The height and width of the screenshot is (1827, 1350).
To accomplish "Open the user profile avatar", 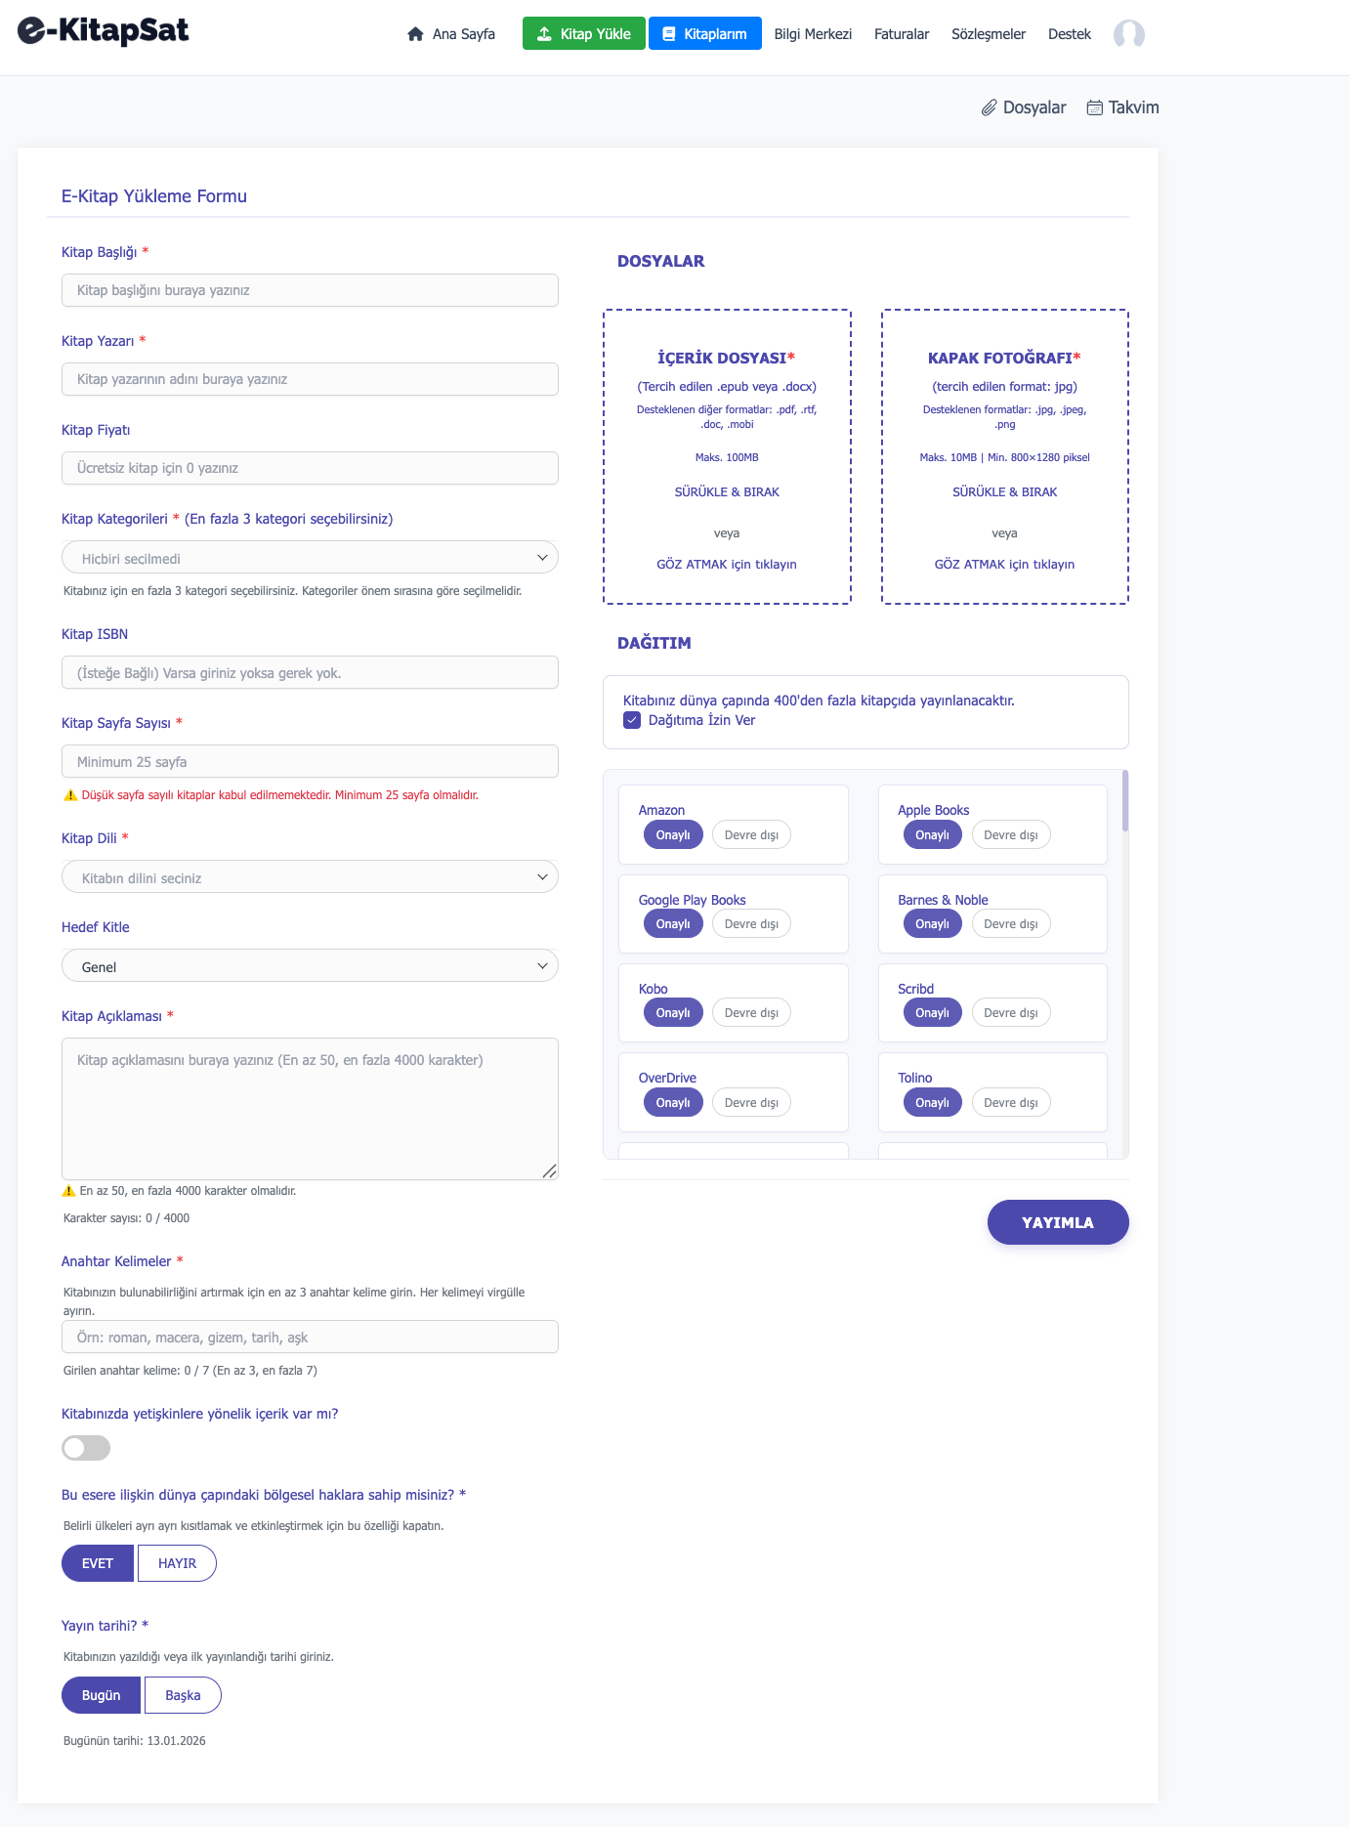I will click(x=1128, y=34).
